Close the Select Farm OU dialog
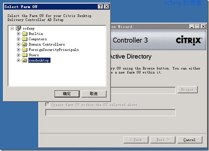 [x=106, y=6]
